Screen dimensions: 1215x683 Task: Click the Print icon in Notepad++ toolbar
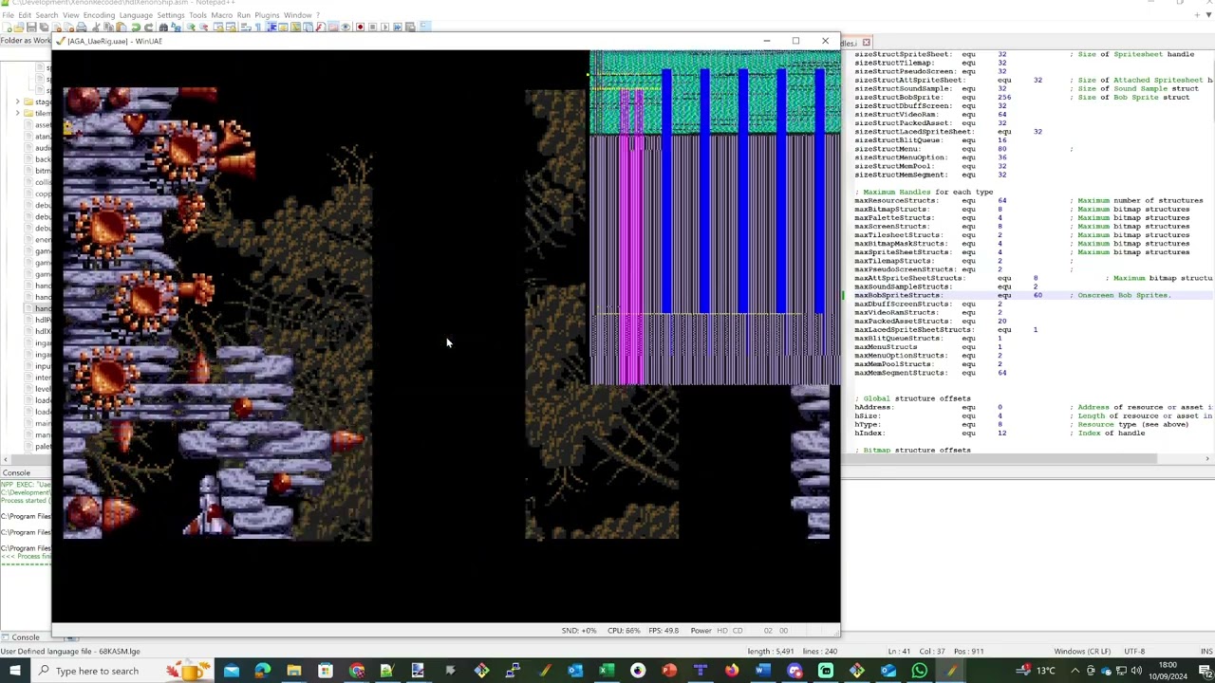pyautogui.click(x=82, y=28)
